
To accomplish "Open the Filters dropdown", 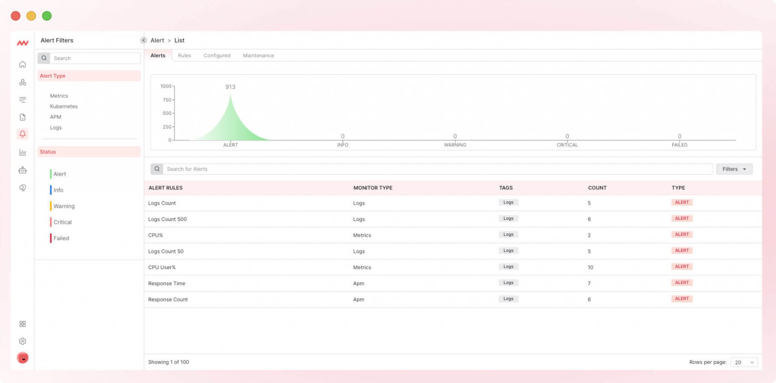I will click(x=734, y=169).
